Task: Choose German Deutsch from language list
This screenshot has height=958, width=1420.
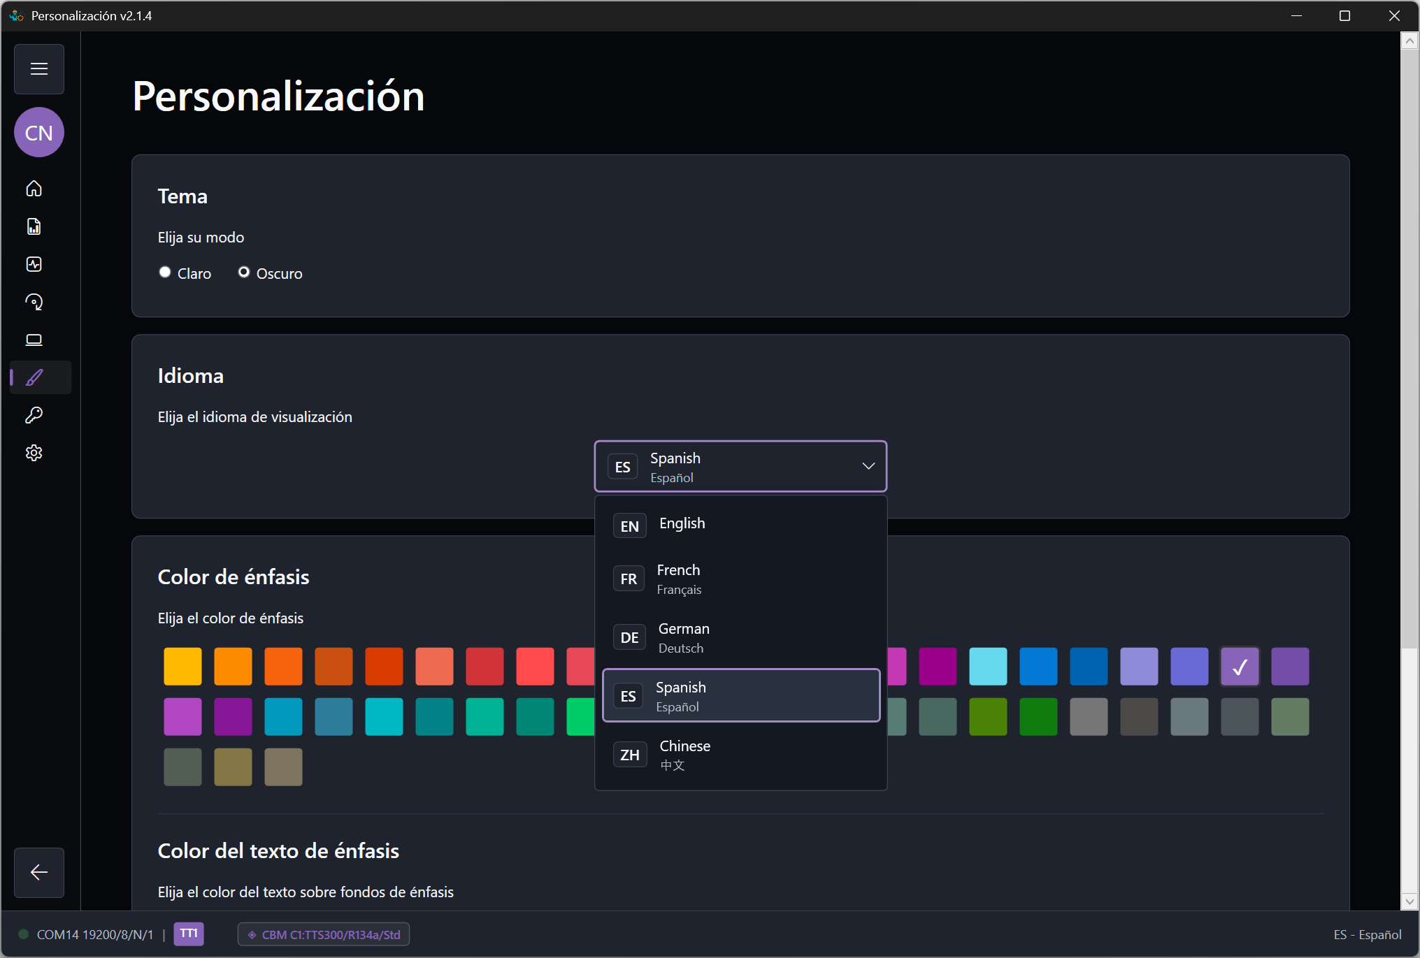Action: 740,637
